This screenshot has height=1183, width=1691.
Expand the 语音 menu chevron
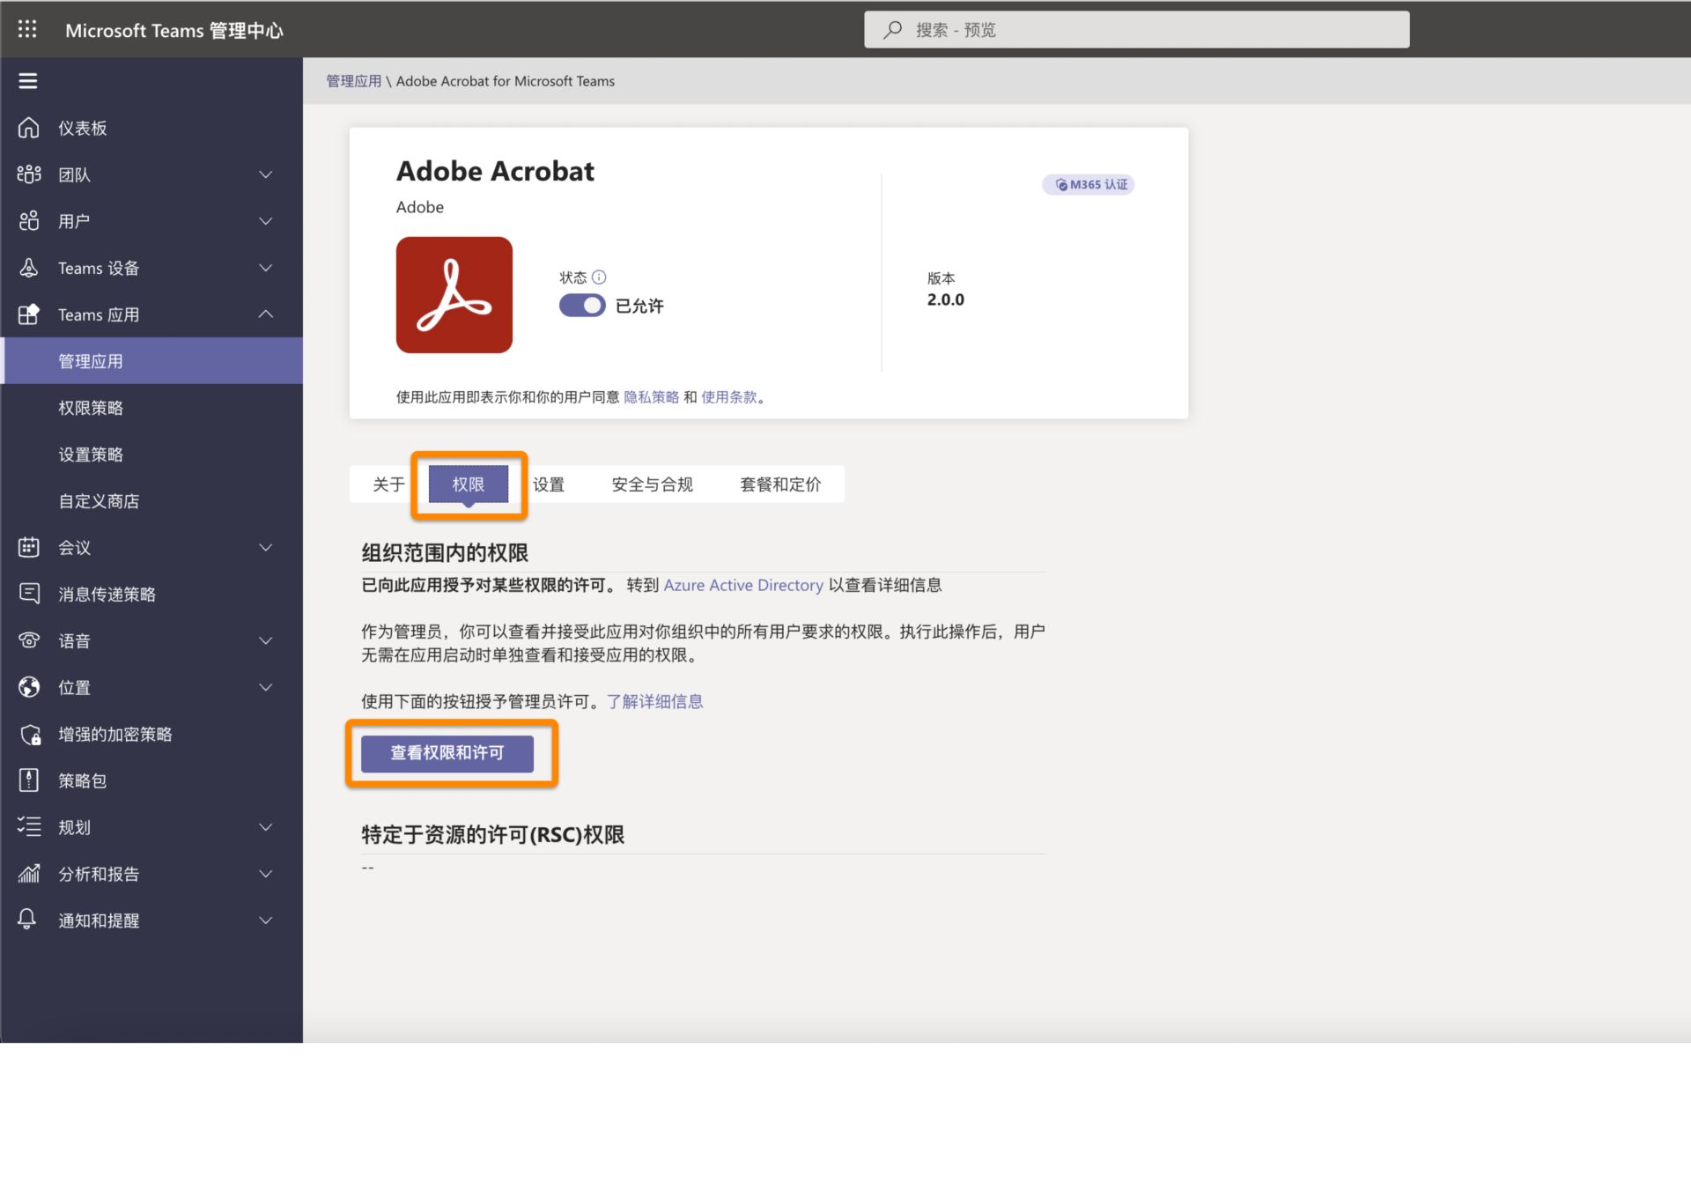(x=266, y=640)
